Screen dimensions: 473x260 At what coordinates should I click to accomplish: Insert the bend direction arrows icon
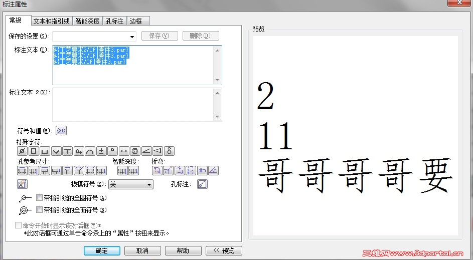click(180, 171)
